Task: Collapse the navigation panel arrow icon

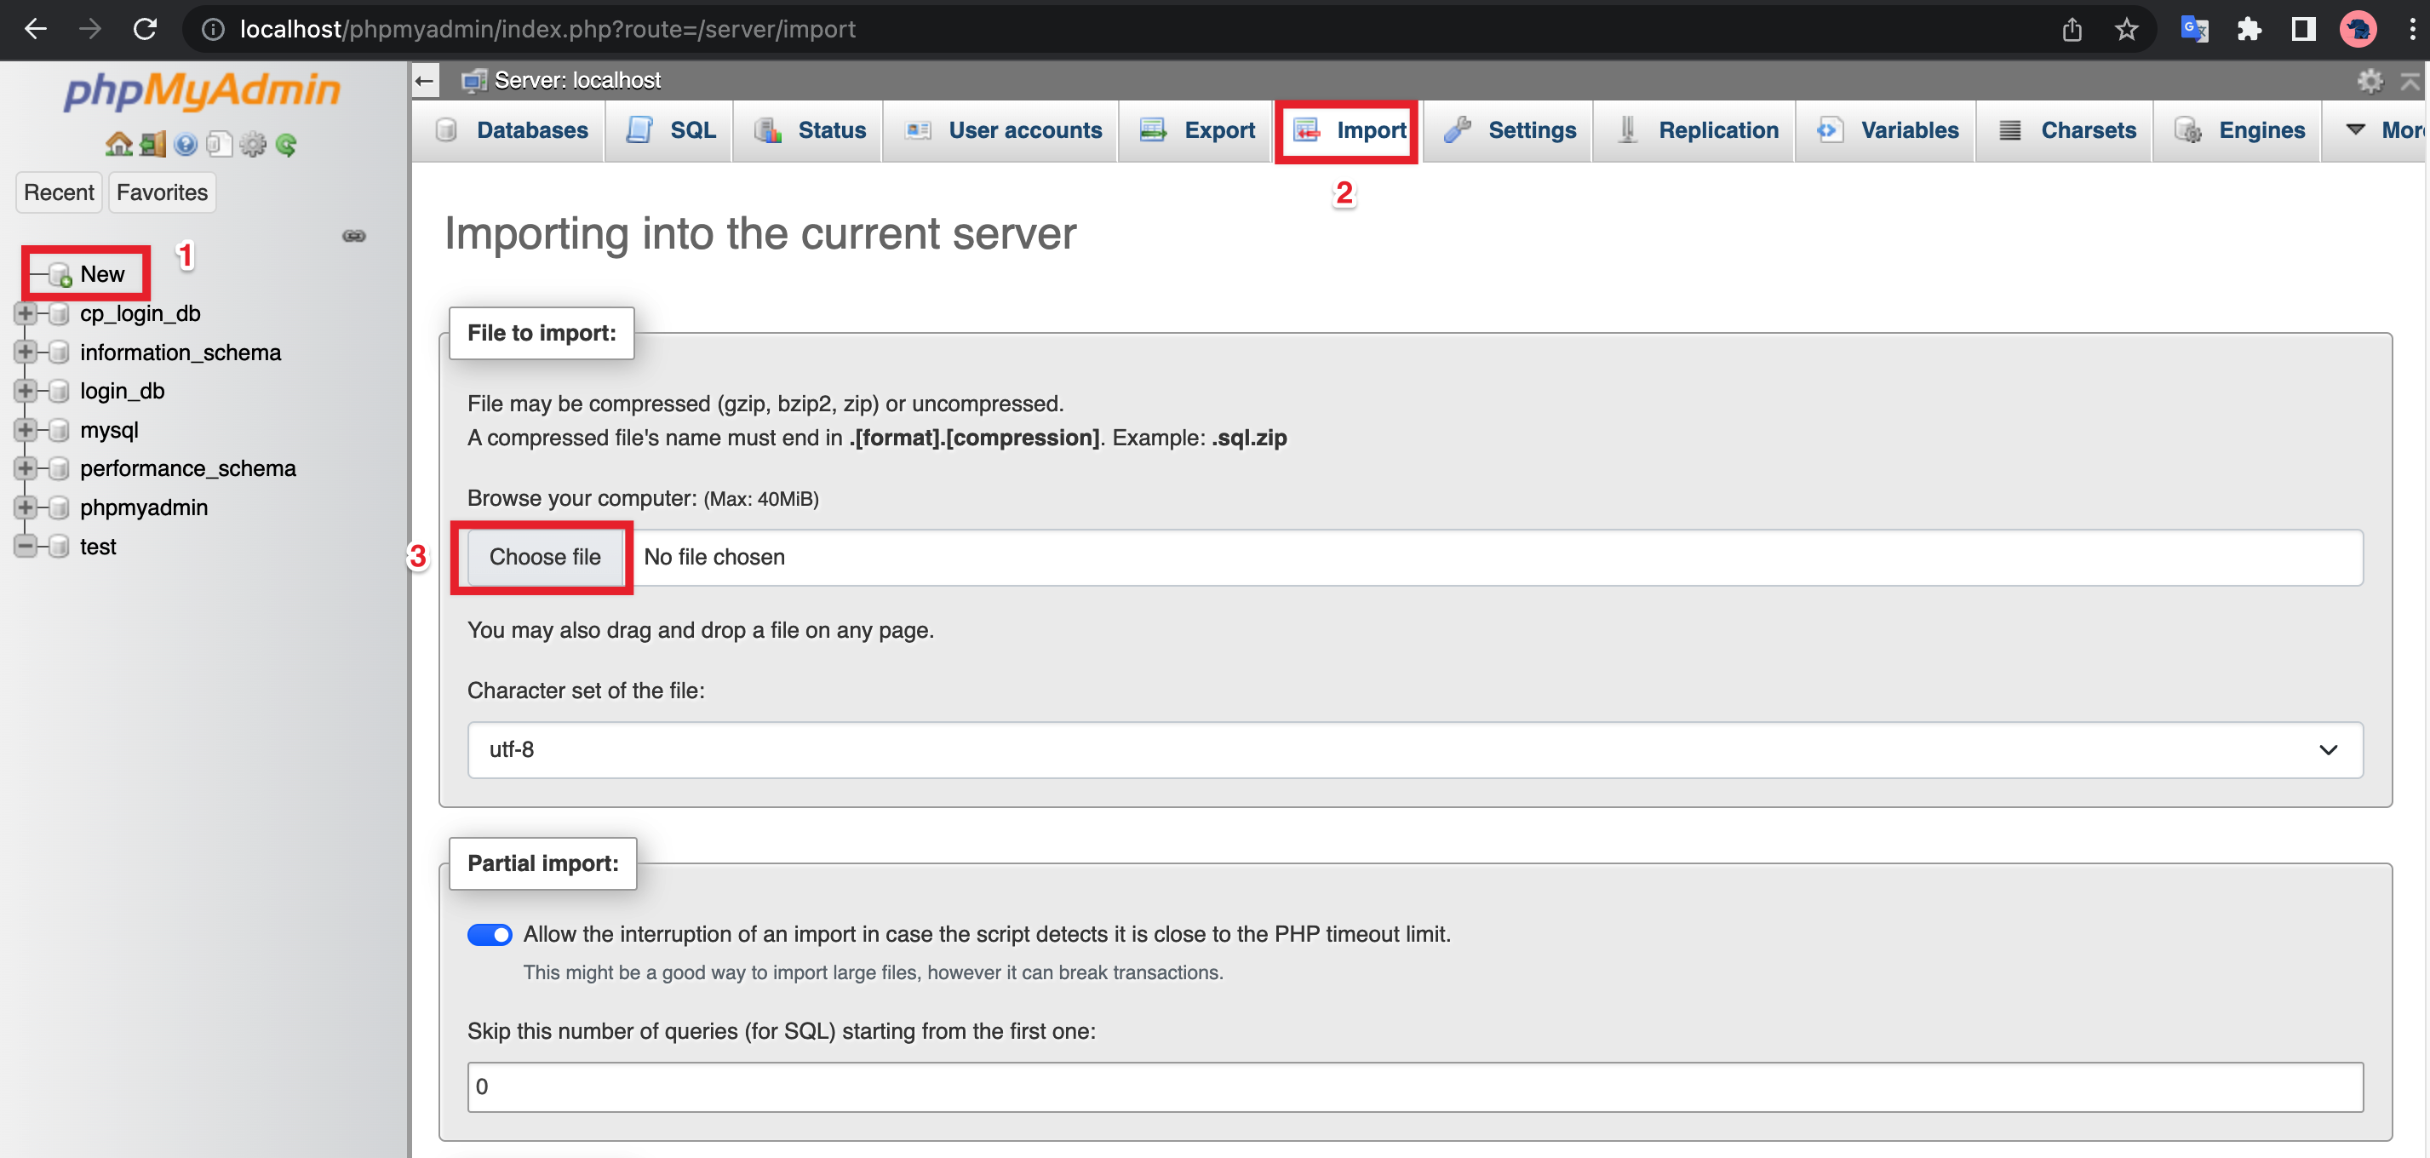Action: pyautogui.click(x=426, y=81)
